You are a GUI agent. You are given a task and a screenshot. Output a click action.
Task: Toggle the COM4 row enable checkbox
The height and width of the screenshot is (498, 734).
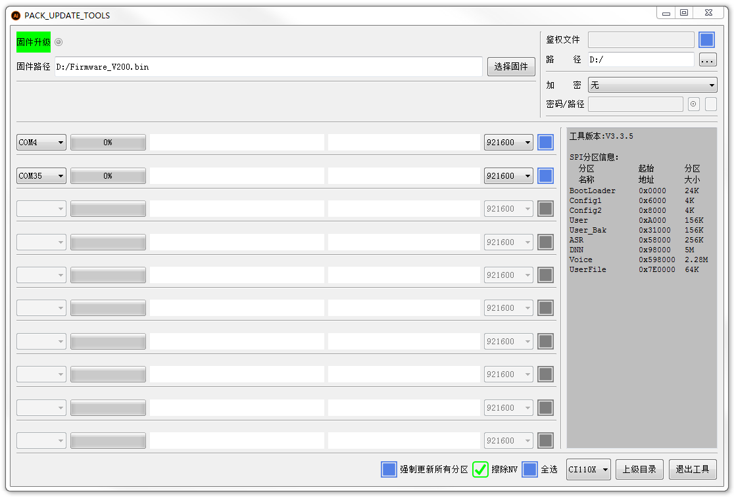[x=545, y=143]
